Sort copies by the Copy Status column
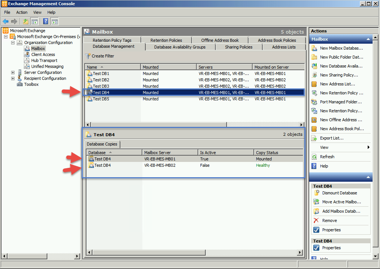Image resolution: width=380 pixels, height=269 pixels. click(x=278, y=153)
